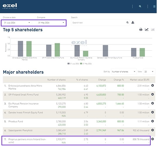Click the Change % column header
Screen dimensions: 157x147
coord(119,80)
